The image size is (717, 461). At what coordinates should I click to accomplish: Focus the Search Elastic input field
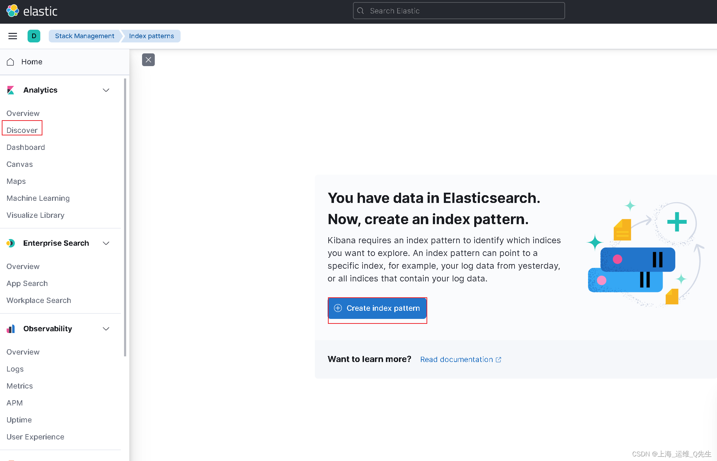point(459,11)
